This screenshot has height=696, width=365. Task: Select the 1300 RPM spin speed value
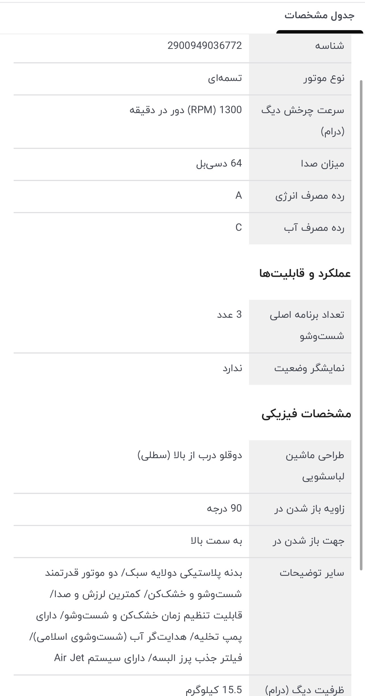click(186, 110)
